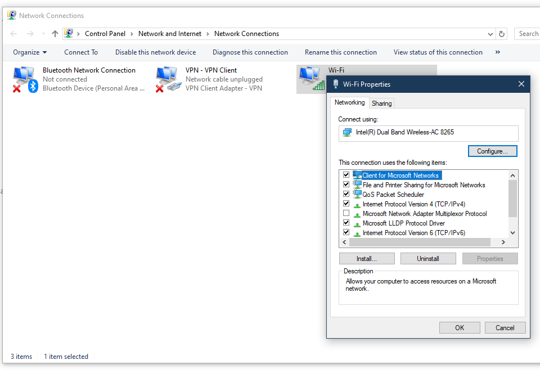Expand the chevron after Network and Internet

tap(208, 34)
